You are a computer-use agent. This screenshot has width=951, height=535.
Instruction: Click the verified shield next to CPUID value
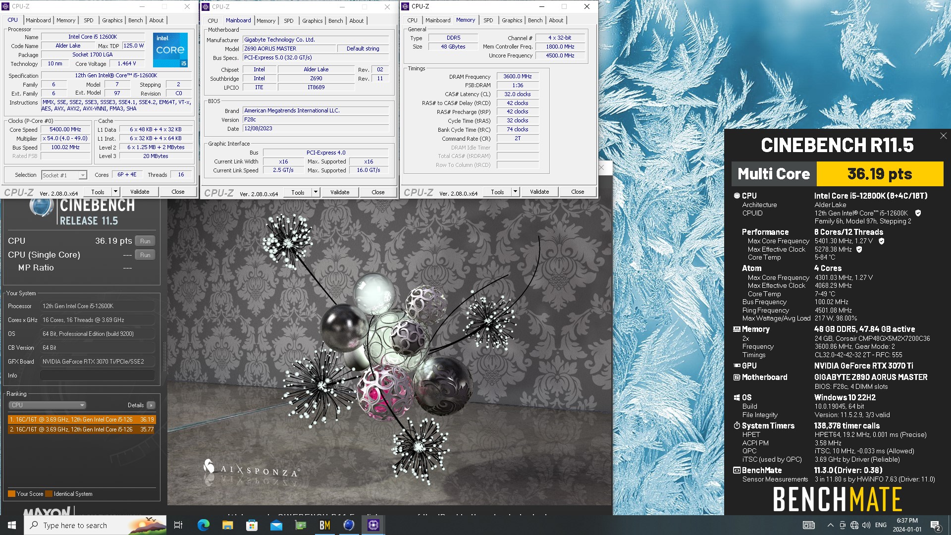click(918, 213)
